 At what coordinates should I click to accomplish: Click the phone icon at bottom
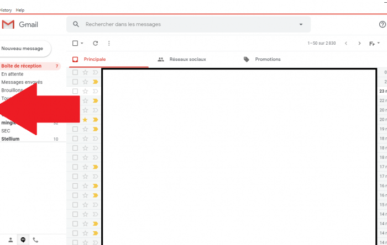tap(35, 240)
